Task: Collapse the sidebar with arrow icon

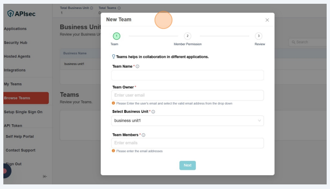Action: click(45, 176)
